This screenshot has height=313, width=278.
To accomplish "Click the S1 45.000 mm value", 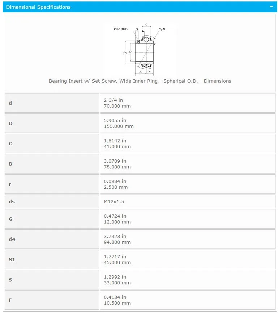I will click(117, 263).
